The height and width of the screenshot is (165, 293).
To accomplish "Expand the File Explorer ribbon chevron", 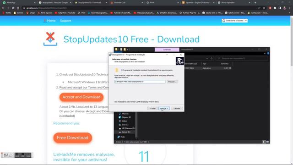I will coord(265,54).
